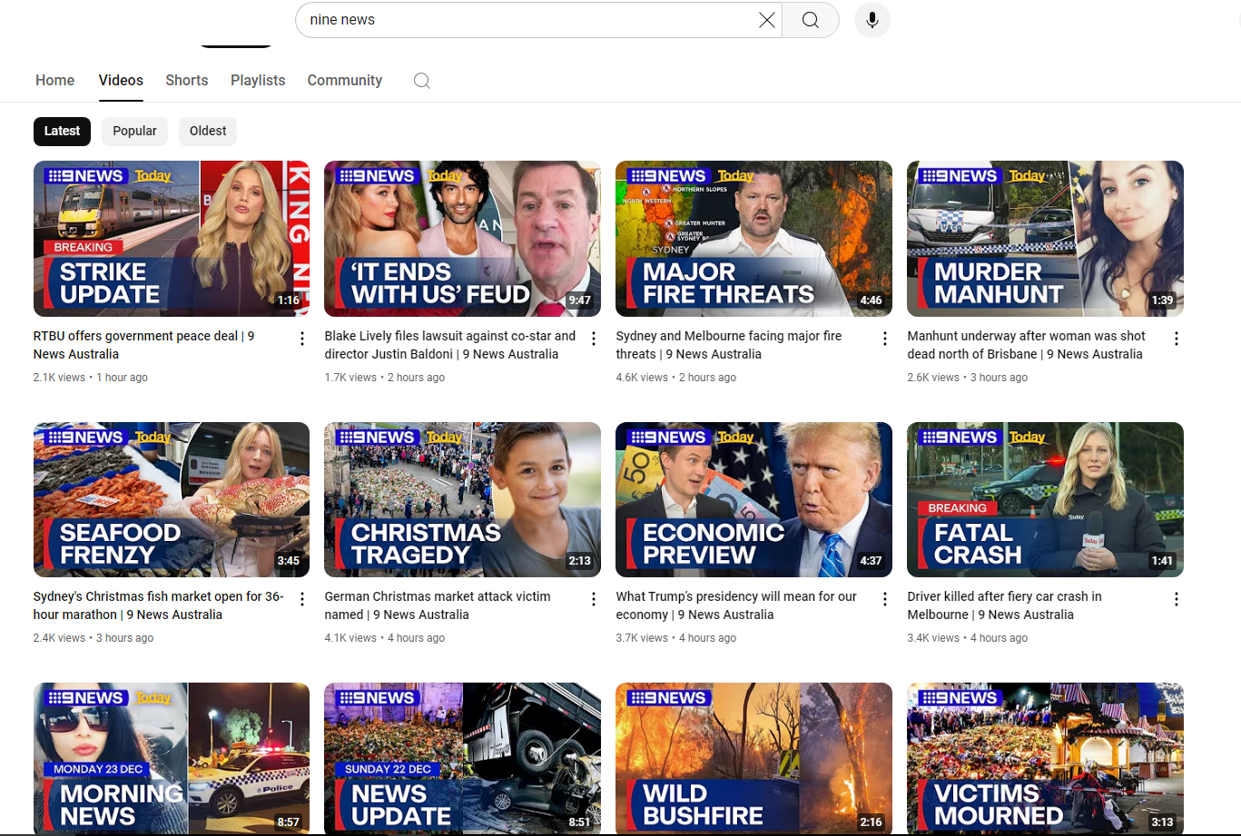Play the MURDER MANHUNT thumbnail

point(1045,239)
